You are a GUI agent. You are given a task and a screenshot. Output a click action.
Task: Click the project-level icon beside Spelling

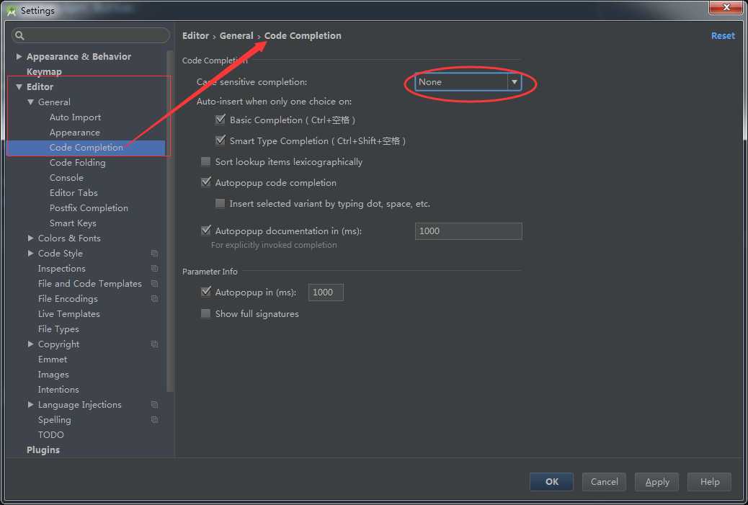tap(154, 420)
